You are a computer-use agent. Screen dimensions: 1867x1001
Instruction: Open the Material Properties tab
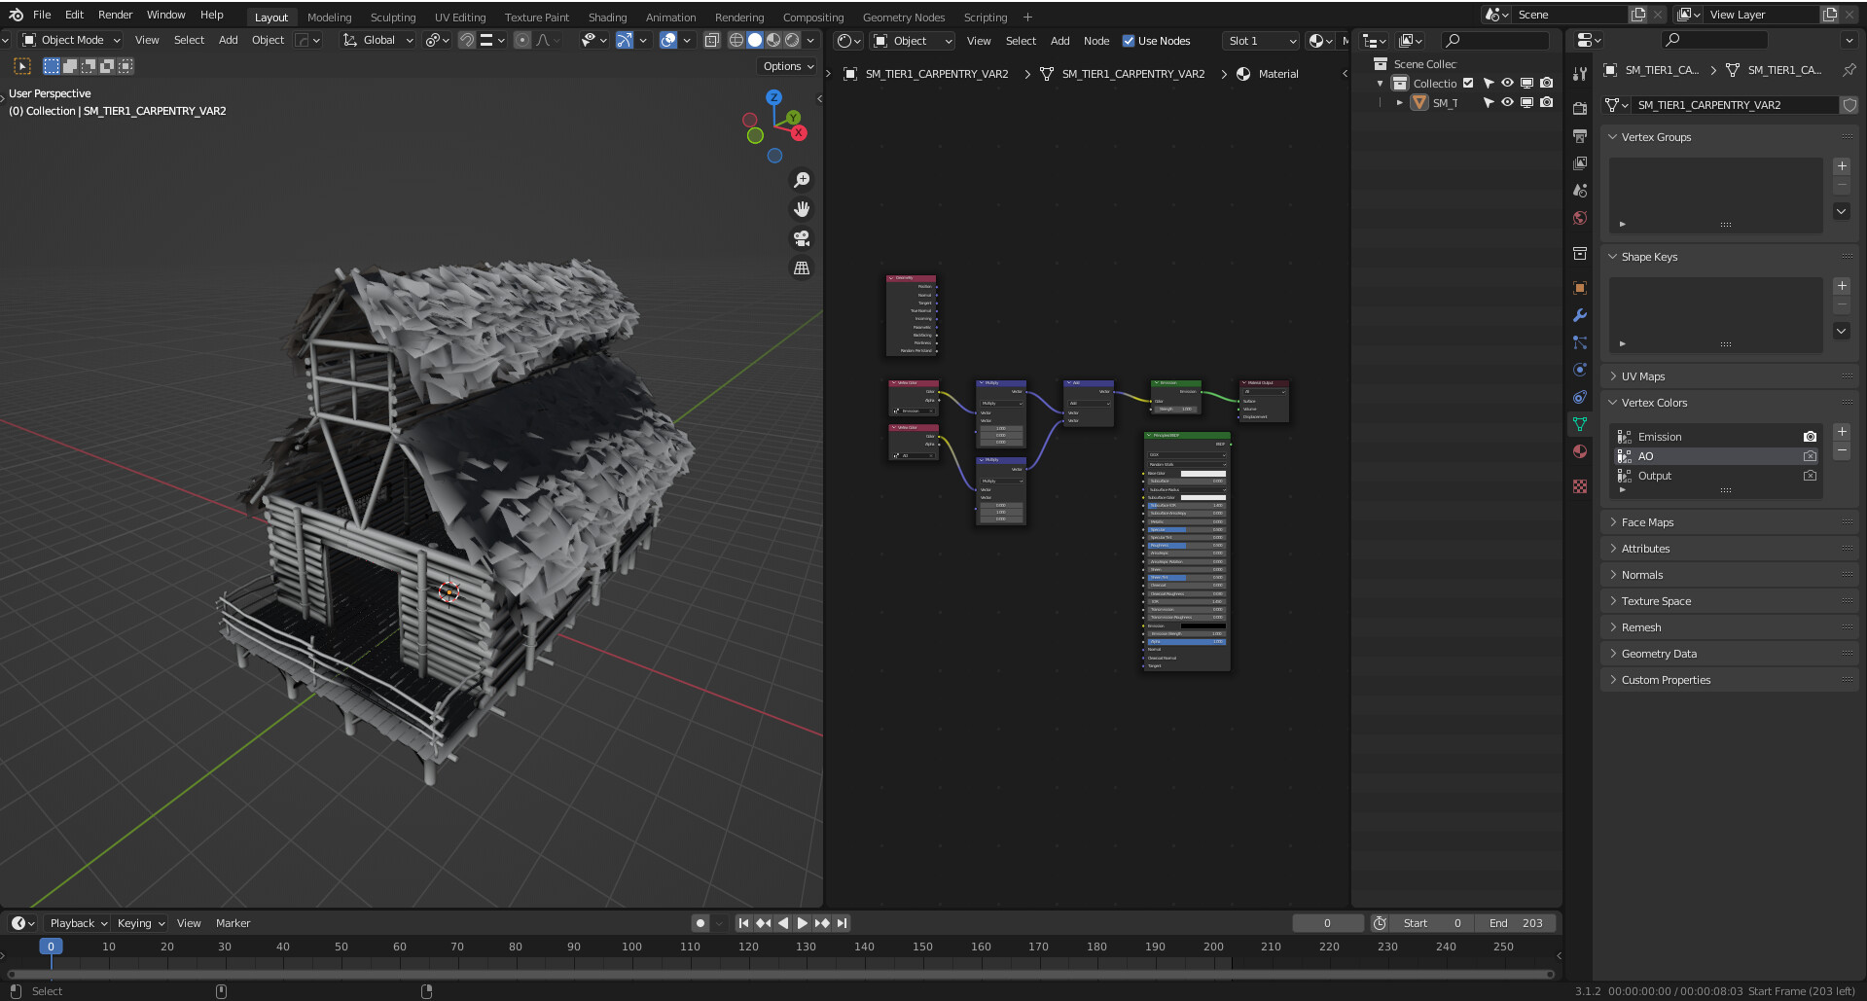tap(1580, 451)
